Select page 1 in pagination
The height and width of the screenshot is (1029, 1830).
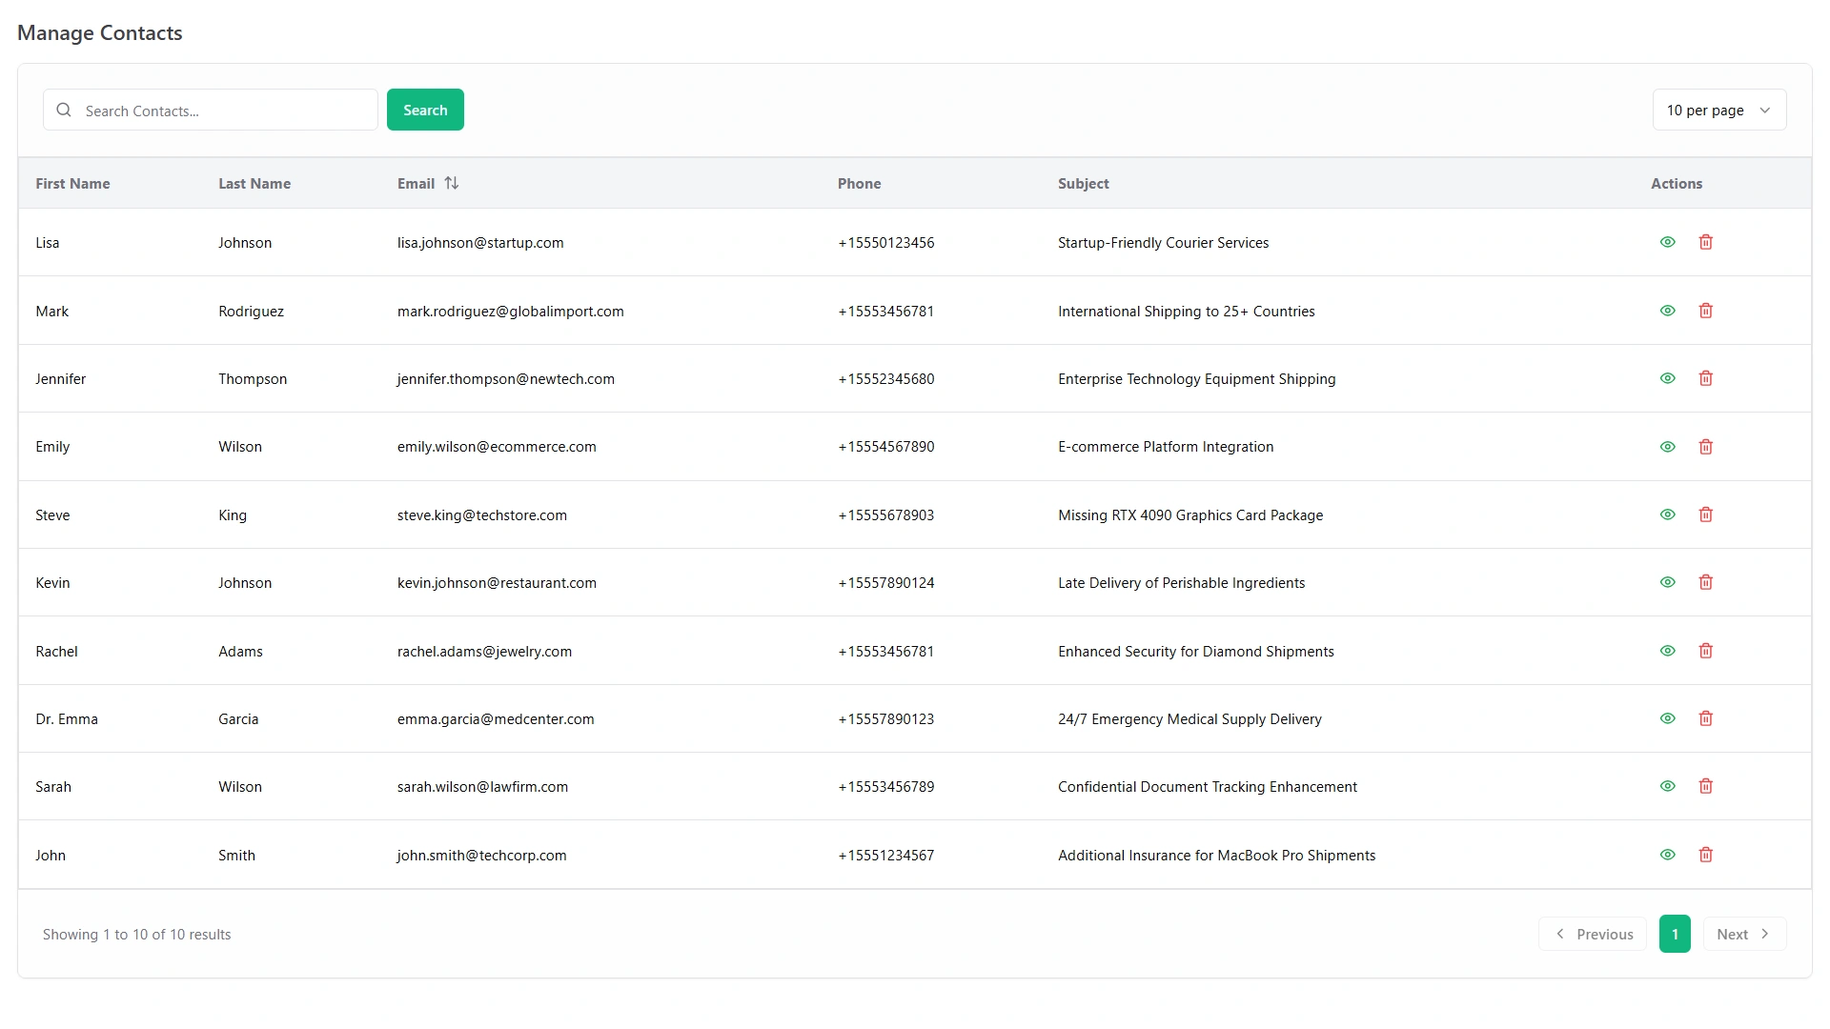pyautogui.click(x=1675, y=934)
